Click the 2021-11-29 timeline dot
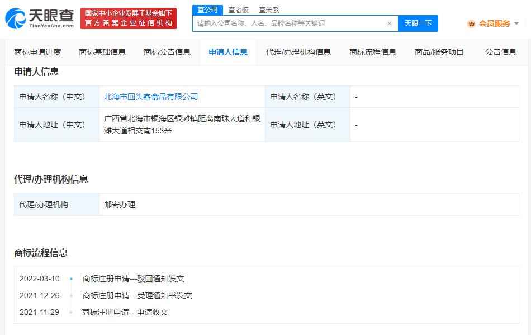 71,312
